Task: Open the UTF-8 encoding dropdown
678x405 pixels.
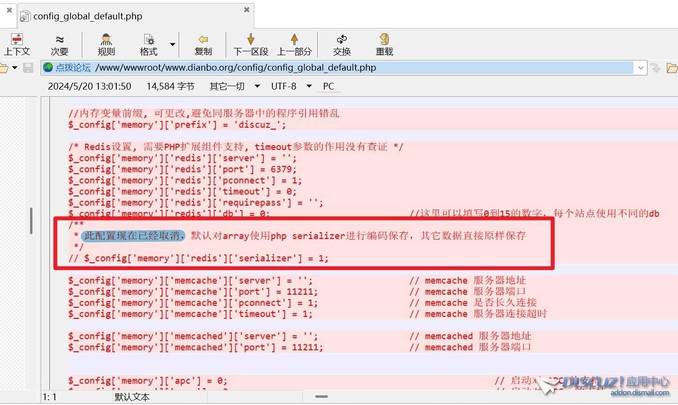Action: click(x=291, y=86)
